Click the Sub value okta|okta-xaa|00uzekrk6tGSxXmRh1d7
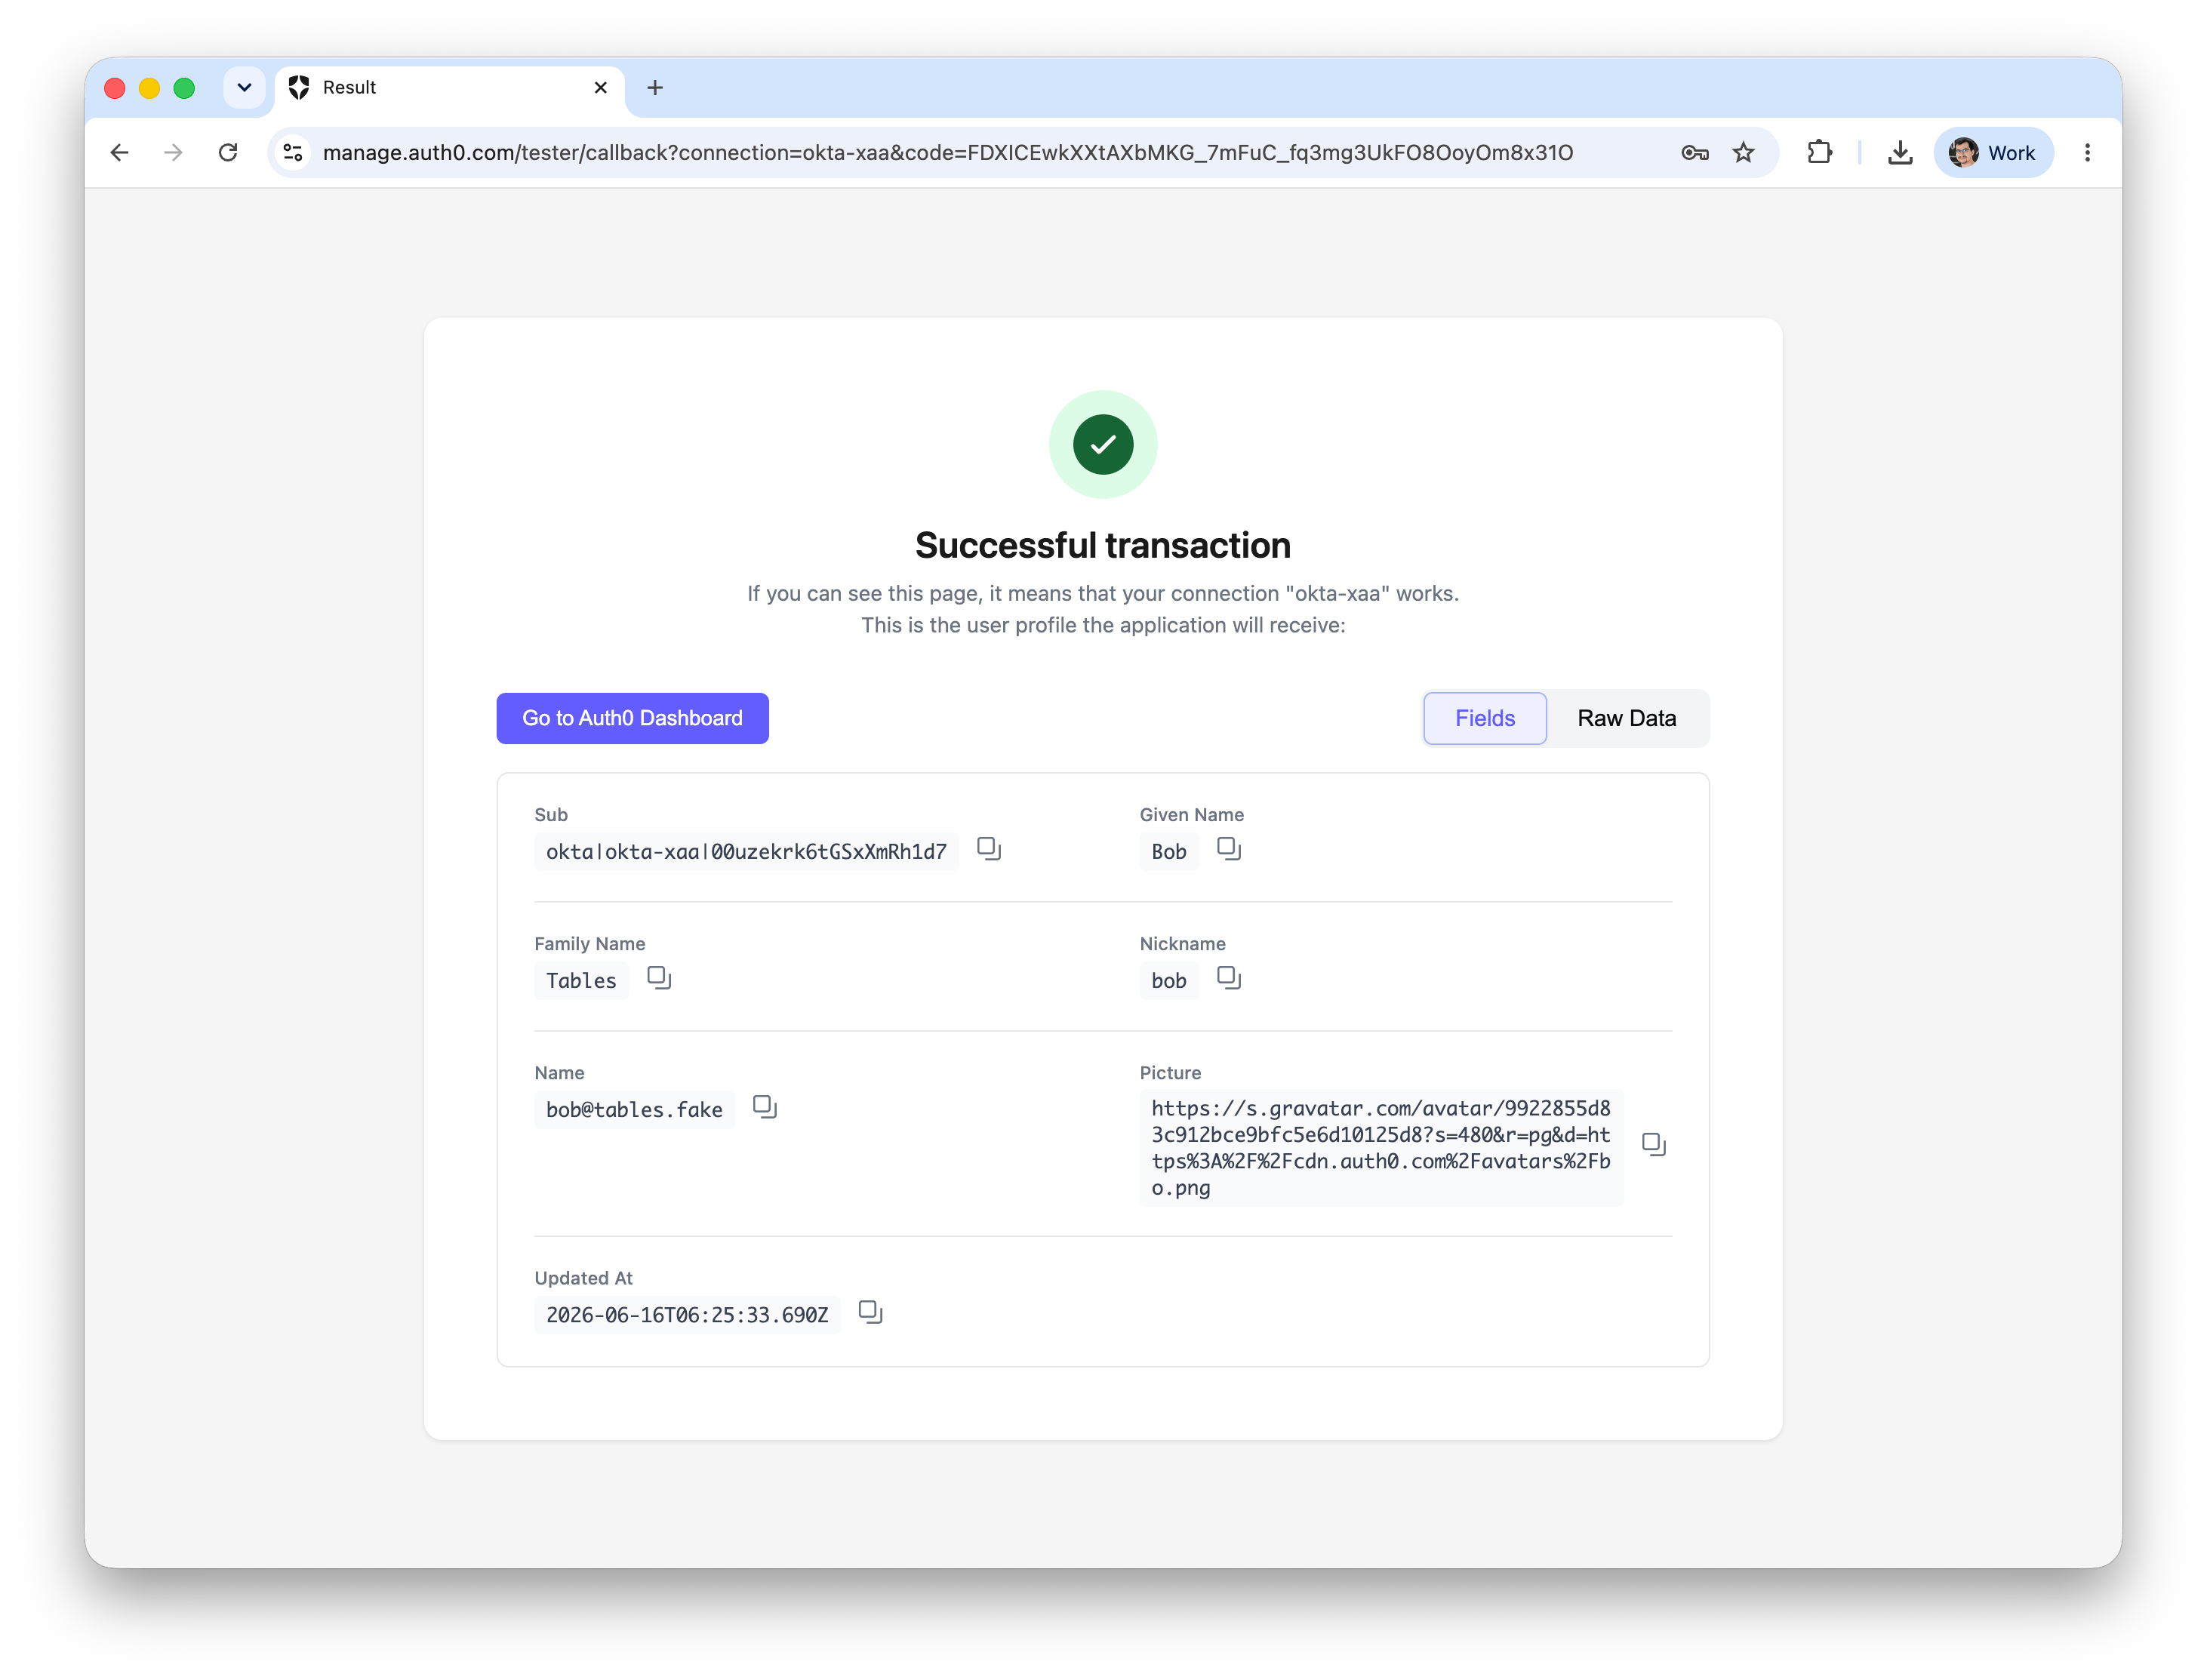 [746, 851]
